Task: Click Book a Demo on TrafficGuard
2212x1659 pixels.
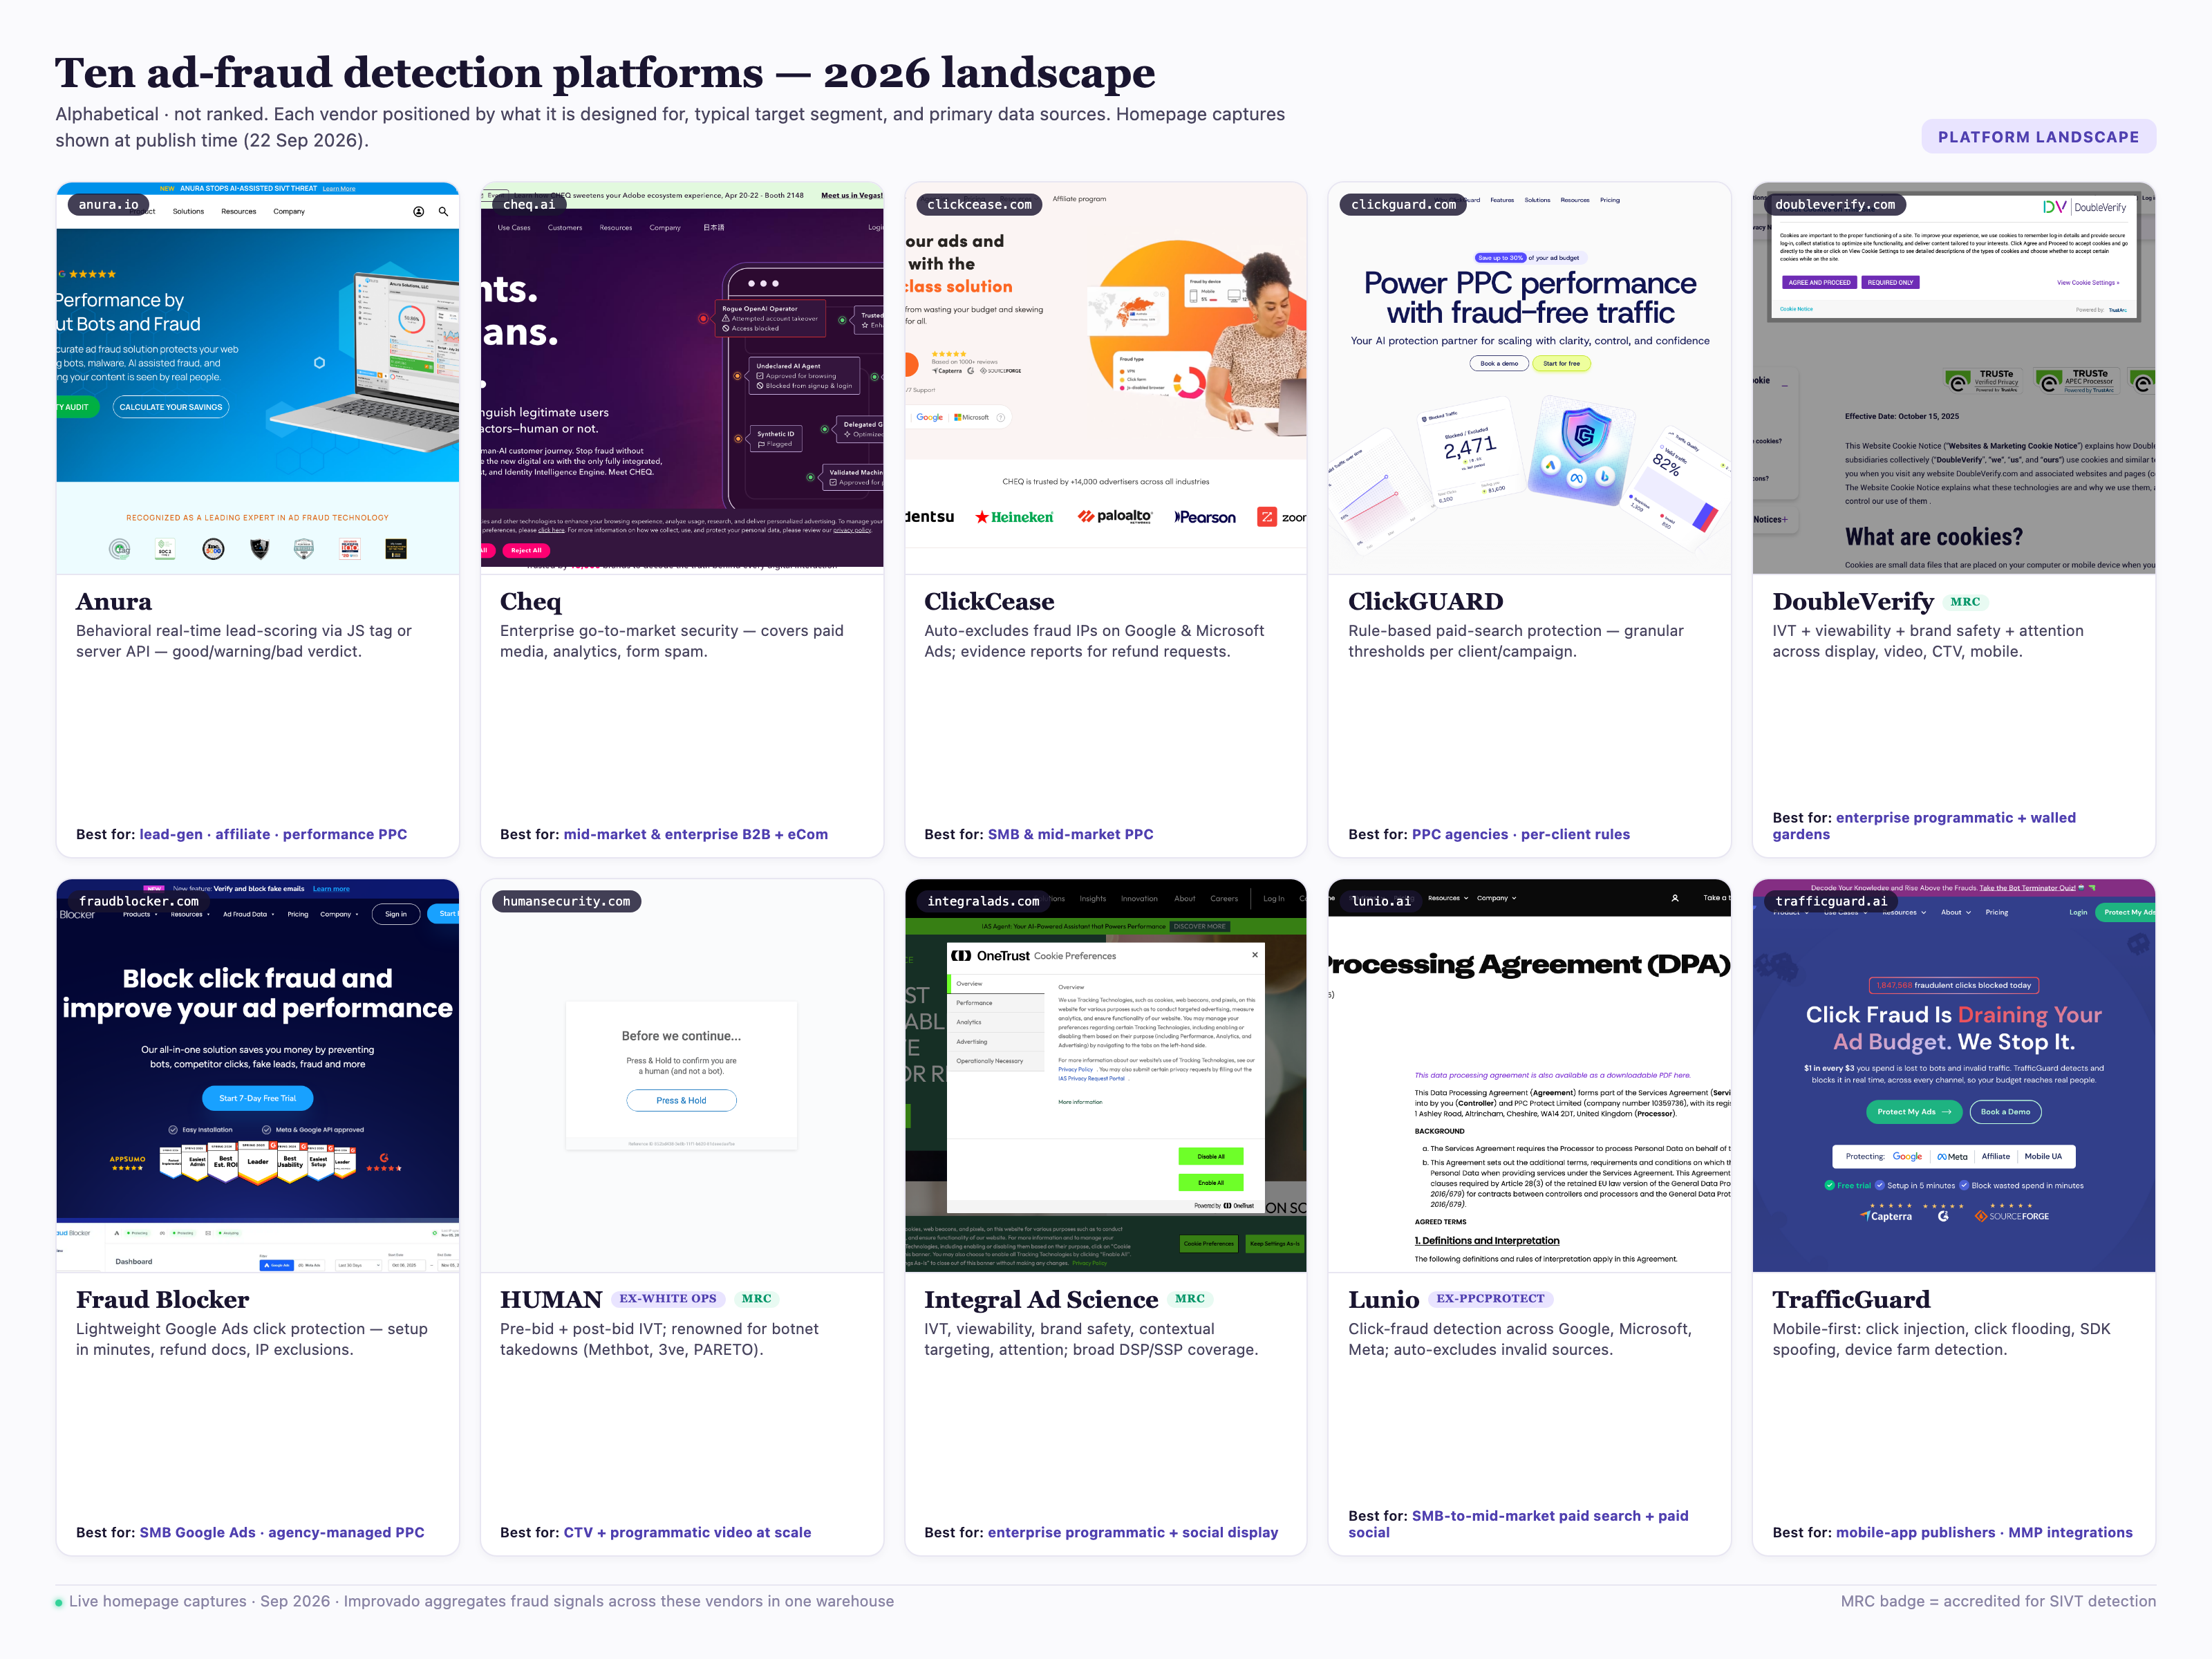Action: 2005,1112
